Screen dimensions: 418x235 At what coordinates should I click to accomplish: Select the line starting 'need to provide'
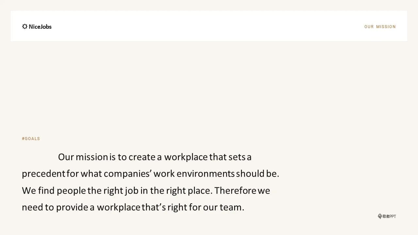[133, 207]
